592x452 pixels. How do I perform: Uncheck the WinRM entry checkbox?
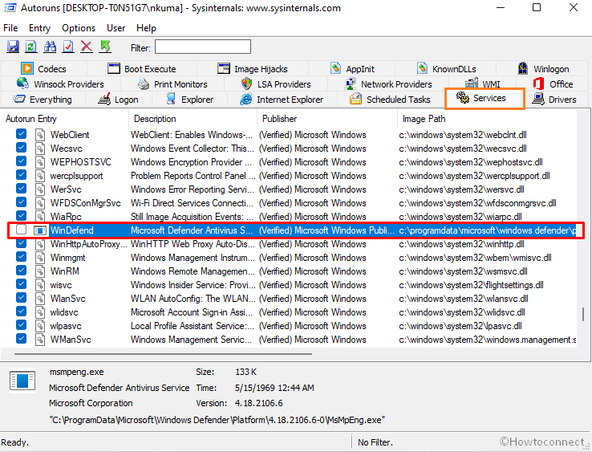point(22,271)
